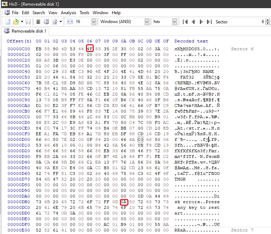Click the red-boxed 4F byte in row 00000C00
Viewport: 271px width, 234px height.
click(90, 49)
